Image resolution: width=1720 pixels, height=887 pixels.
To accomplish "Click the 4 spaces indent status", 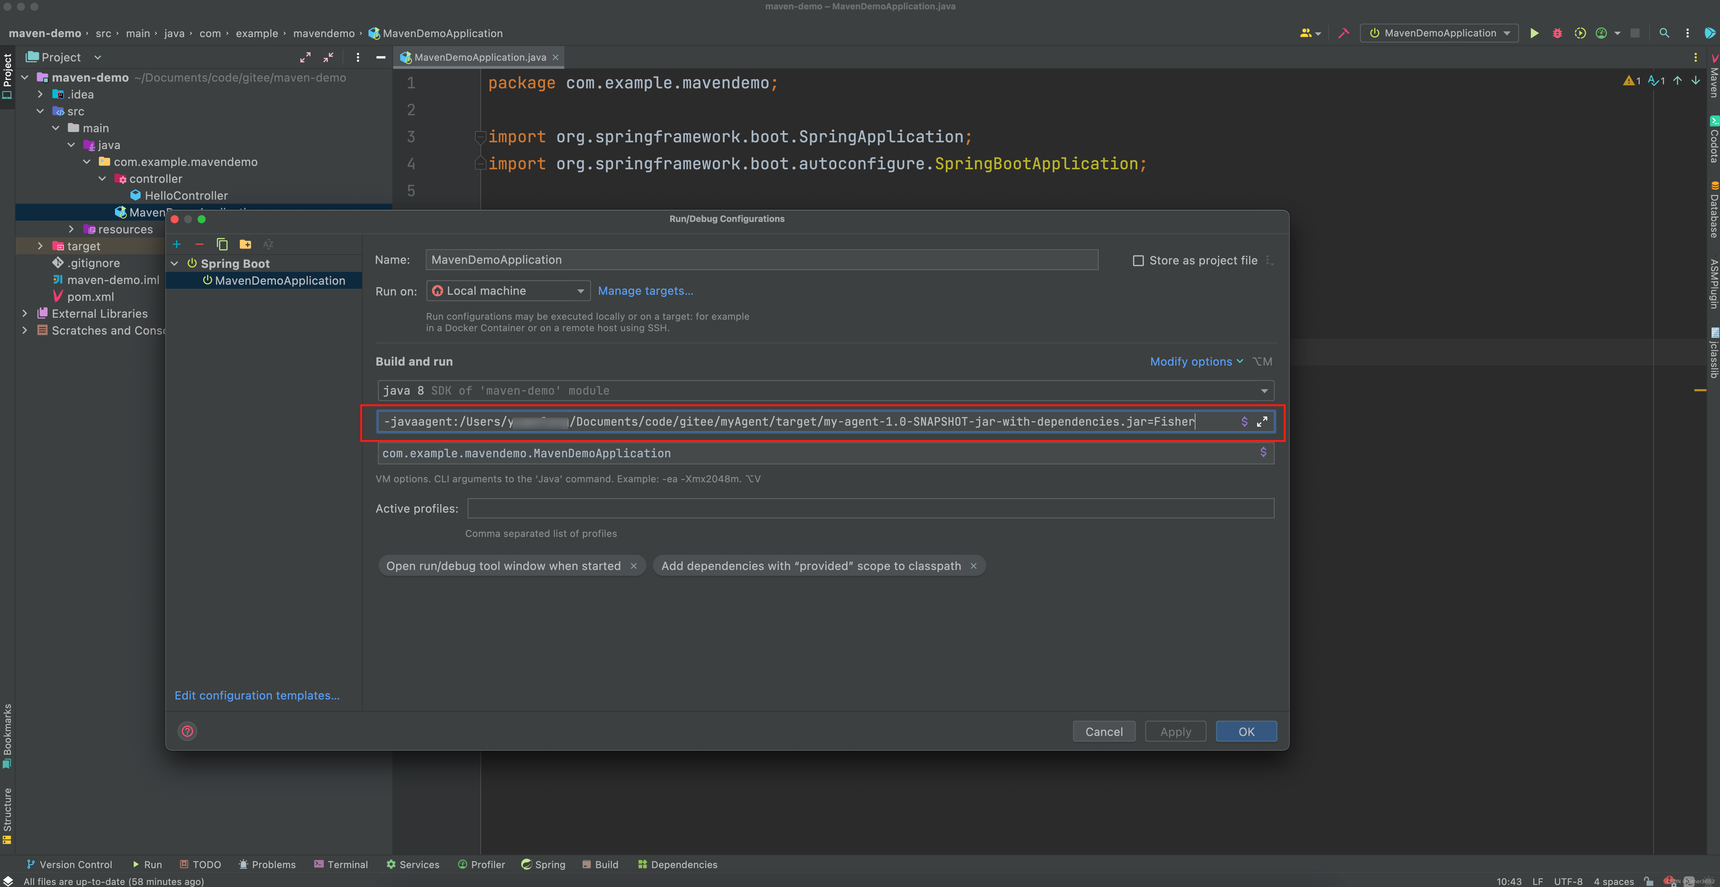I will click(x=1613, y=881).
